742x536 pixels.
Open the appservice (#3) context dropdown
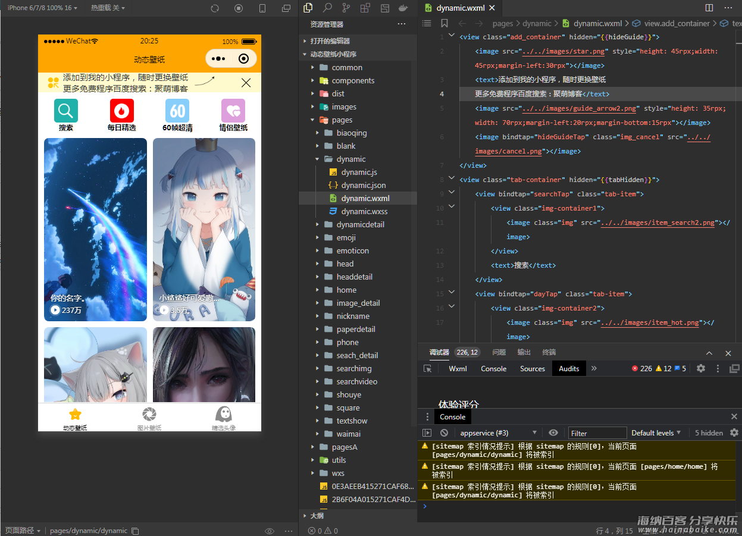click(x=499, y=433)
